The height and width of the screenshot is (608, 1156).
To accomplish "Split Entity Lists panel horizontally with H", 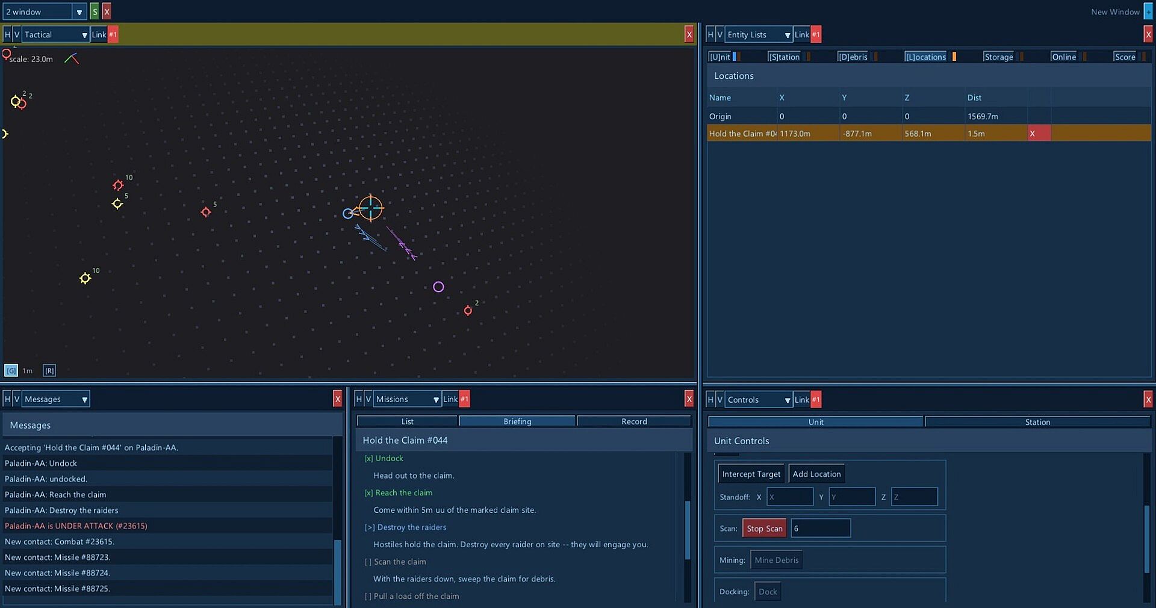I will pyautogui.click(x=710, y=34).
